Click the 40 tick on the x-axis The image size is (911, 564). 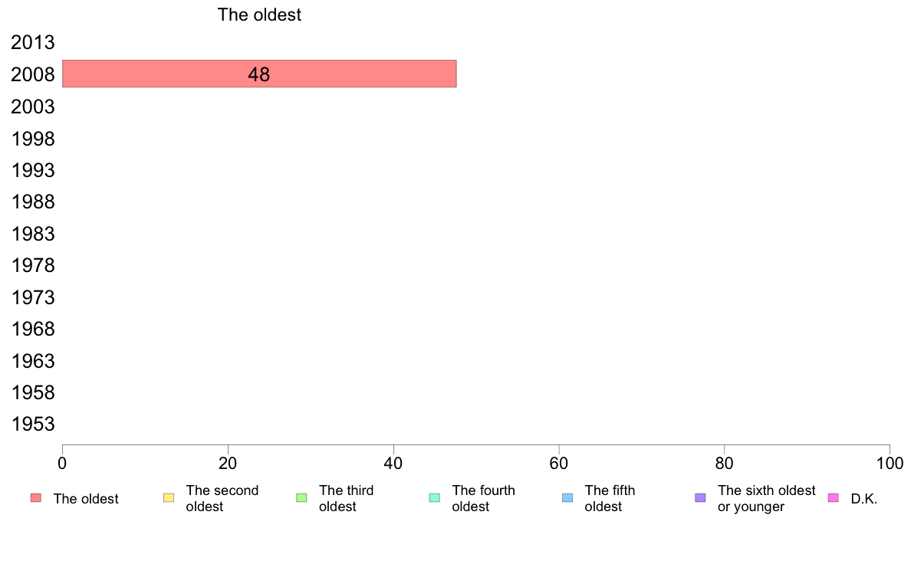pos(393,463)
